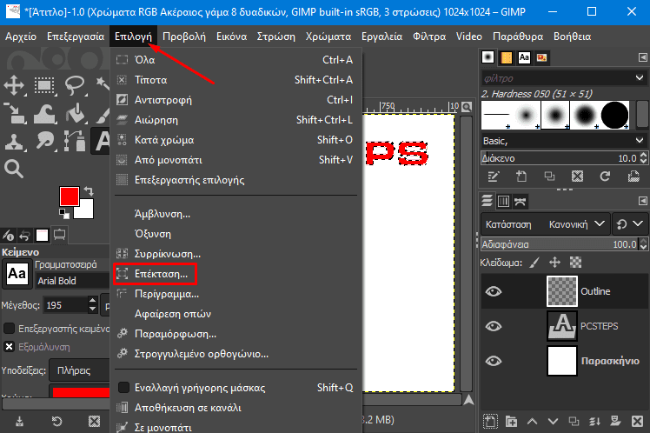Lock layer position and size
650x433 pixels.
click(554, 262)
